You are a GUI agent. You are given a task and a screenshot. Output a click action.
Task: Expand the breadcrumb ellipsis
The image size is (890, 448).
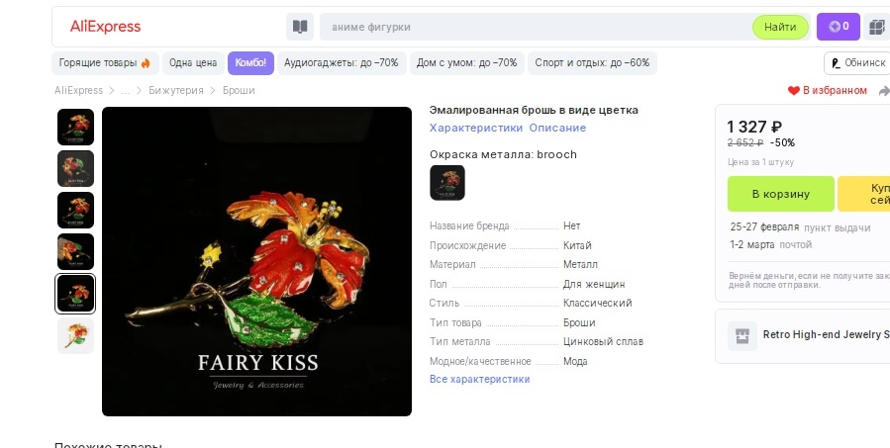point(126,91)
